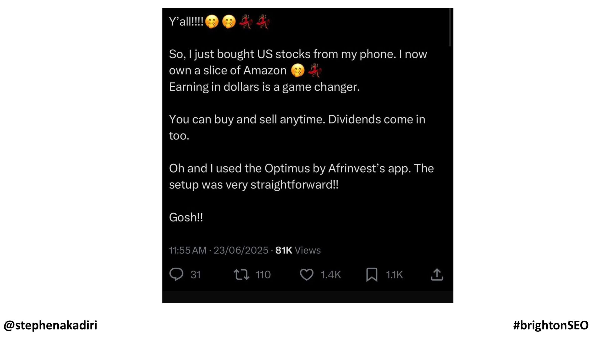
Task: Click the @stephenakadiri handle
Action: [x=50, y=325]
